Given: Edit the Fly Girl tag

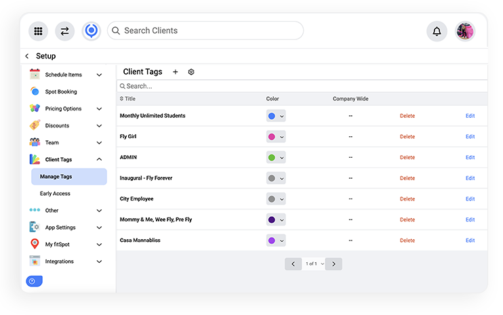Looking at the screenshot, I should 470,137.
